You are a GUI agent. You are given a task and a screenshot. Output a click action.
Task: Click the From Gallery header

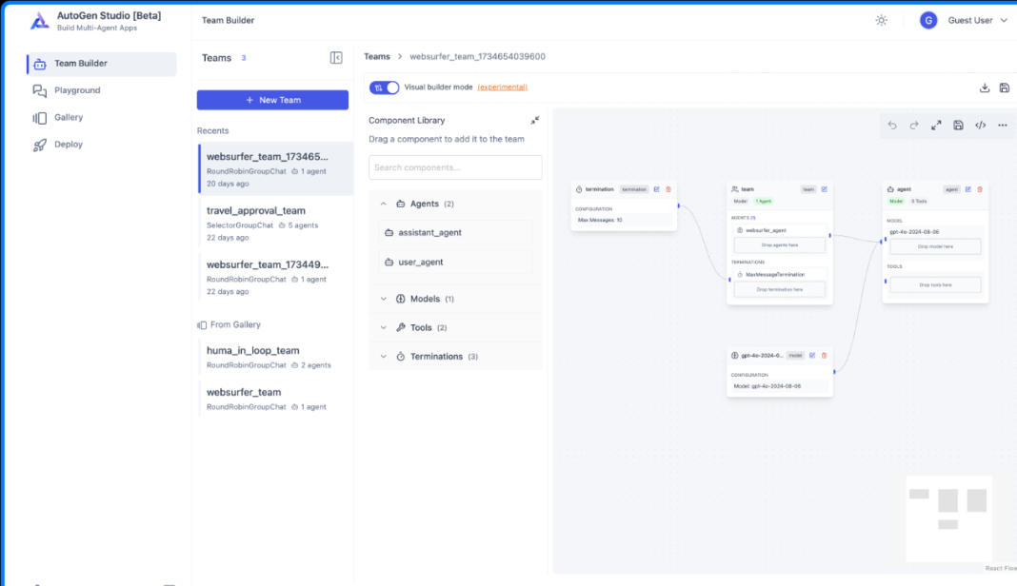(229, 324)
